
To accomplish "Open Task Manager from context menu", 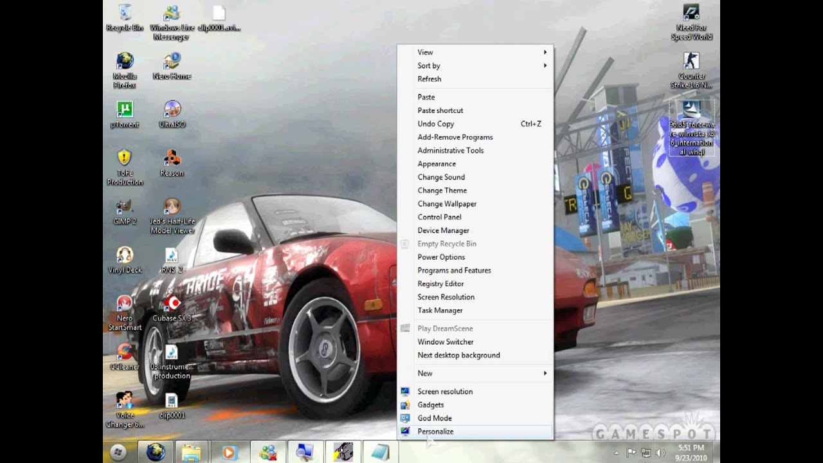I will (x=475, y=310).
